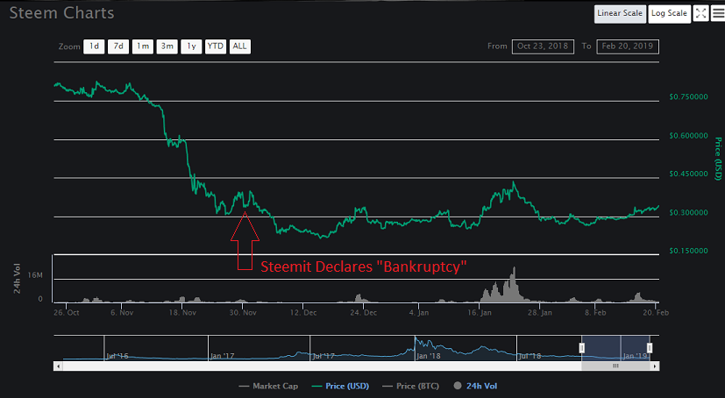Toggle Market Cap series in legend
This screenshot has height=398, width=725.
click(268, 386)
